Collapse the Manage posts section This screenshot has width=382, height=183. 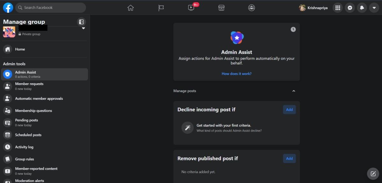(x=294, y=91)
